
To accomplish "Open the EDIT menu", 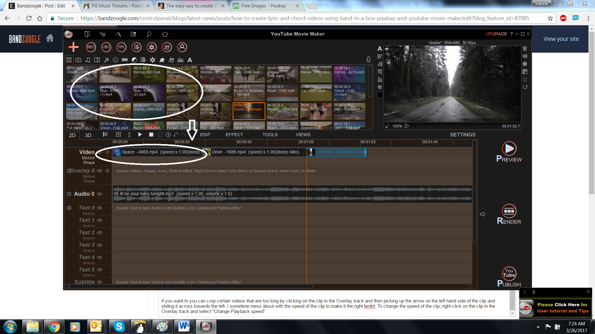I will (205, 135).
